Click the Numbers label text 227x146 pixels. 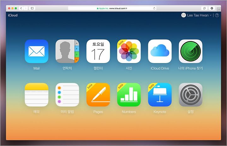(x=129, y=112)
